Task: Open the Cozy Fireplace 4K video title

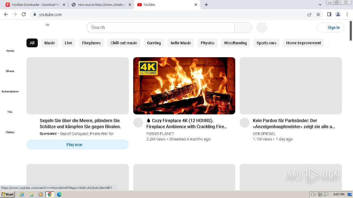Action: (x=187, y=123)
